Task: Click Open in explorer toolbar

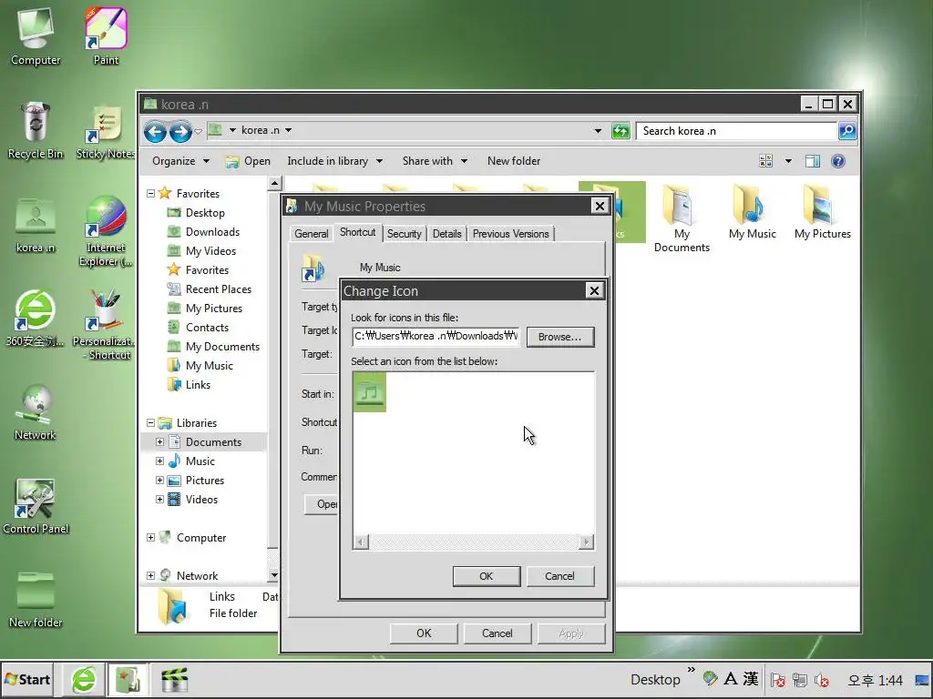Action: (248, 161)
